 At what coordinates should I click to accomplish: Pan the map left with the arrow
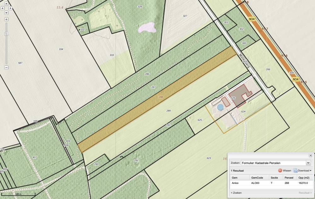(x=3, y=8)
